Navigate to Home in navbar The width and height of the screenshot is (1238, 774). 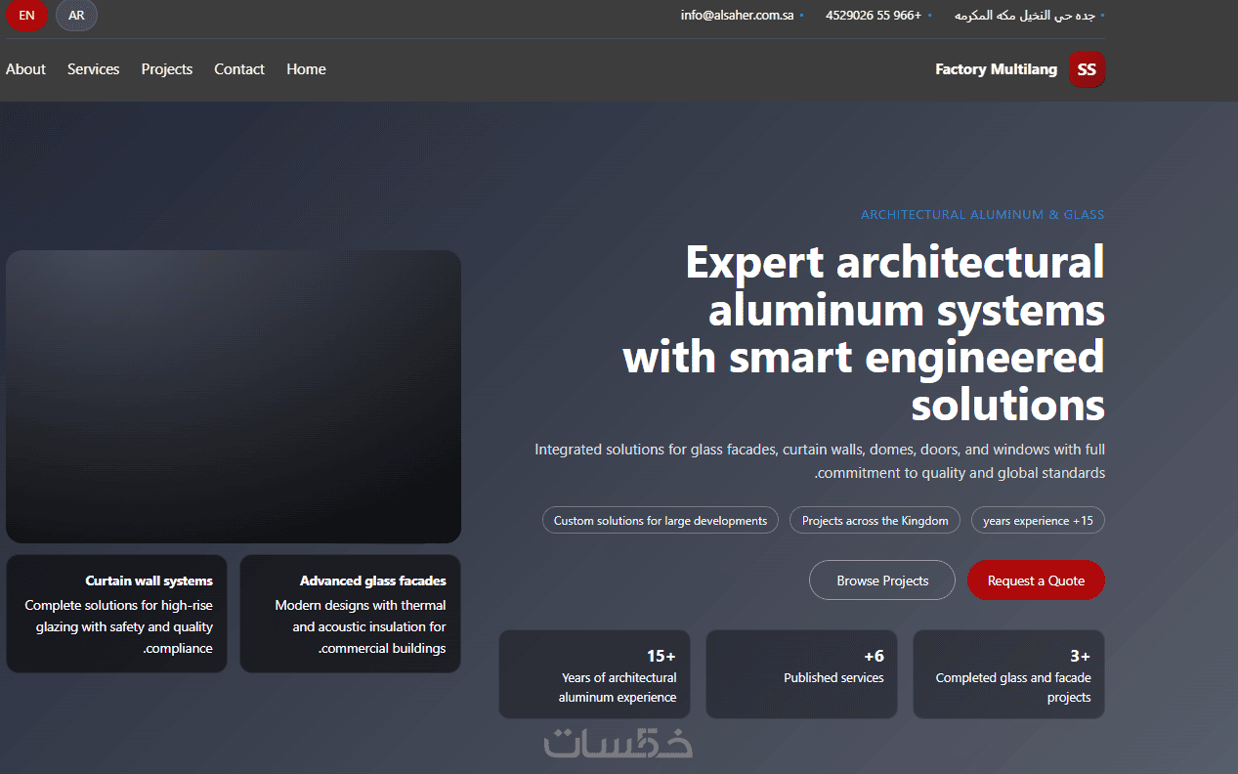click(x=306, y=69)
